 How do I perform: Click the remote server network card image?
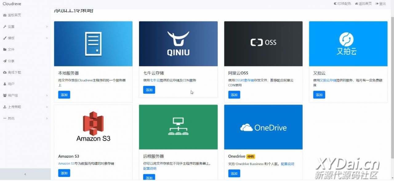click(x=178, y=127)
